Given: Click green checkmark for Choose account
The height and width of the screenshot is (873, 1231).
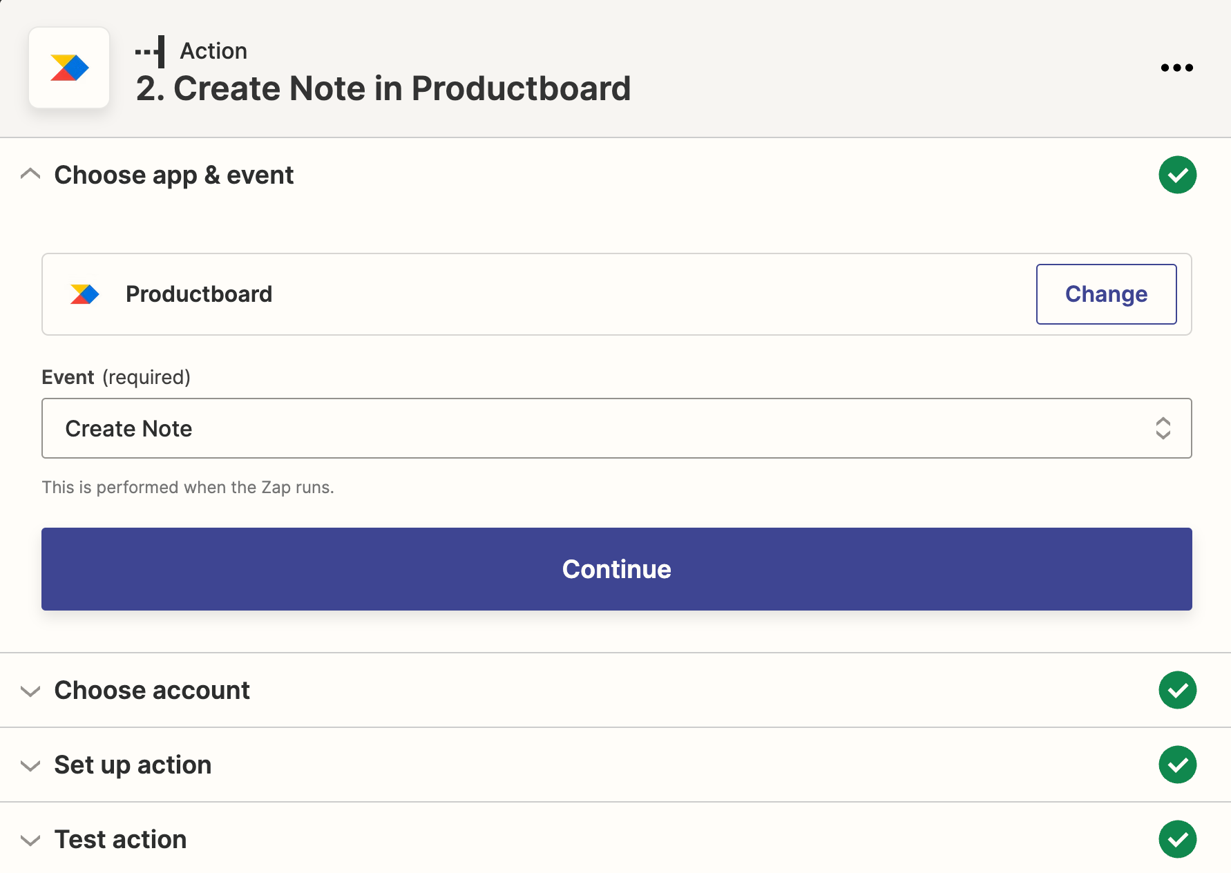Looking at the screenshot, I should tap(1177, 690).
